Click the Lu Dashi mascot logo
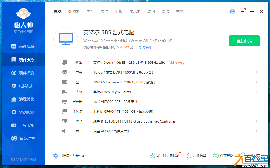The image size is (270, 168). [x=23, y=14]
